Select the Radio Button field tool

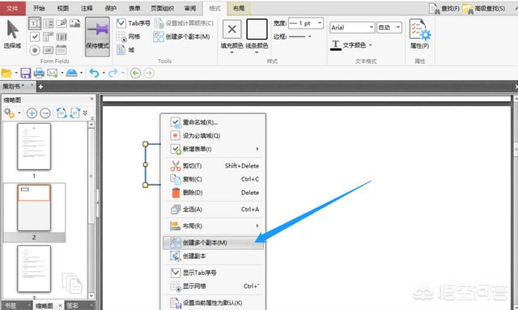(x=35, y=50)
